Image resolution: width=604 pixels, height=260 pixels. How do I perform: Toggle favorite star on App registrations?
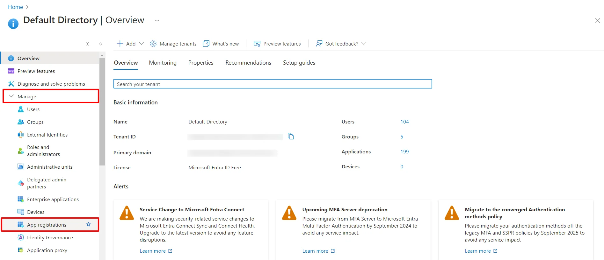point(88,224)
